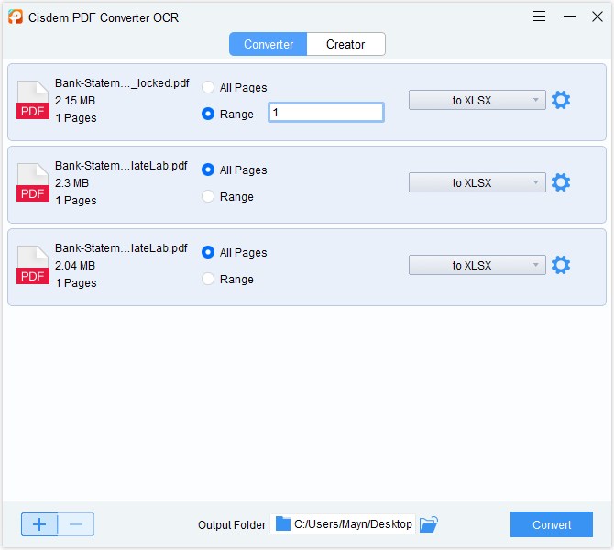Open settings gear for the 2.3 MB file
This screenshot has width=614, height=550.
point(560,182)
